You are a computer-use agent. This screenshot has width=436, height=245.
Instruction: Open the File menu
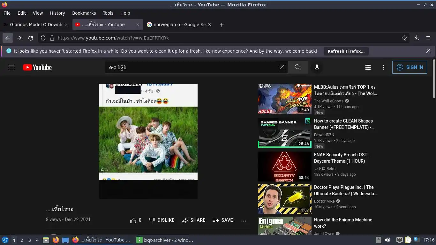click(7, 13)
